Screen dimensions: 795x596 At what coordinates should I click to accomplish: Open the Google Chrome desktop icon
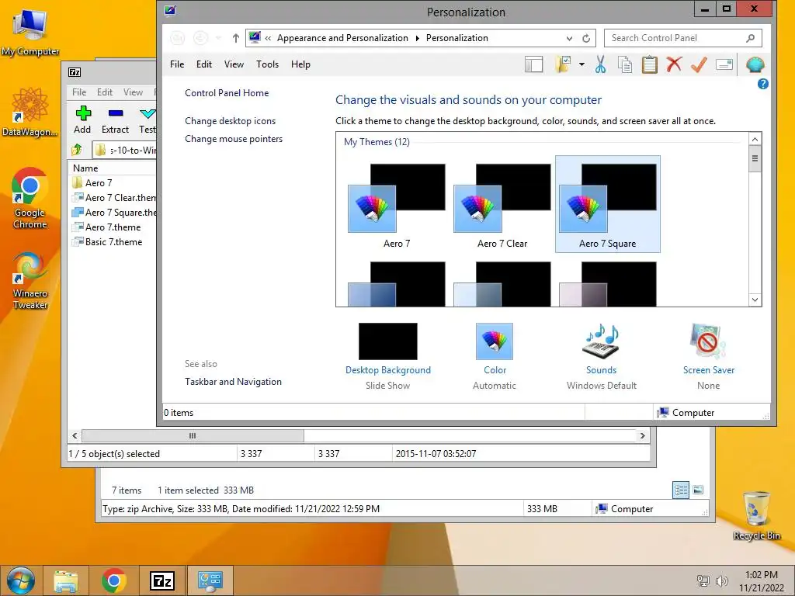pyautogui.click(x=30, y=199)
